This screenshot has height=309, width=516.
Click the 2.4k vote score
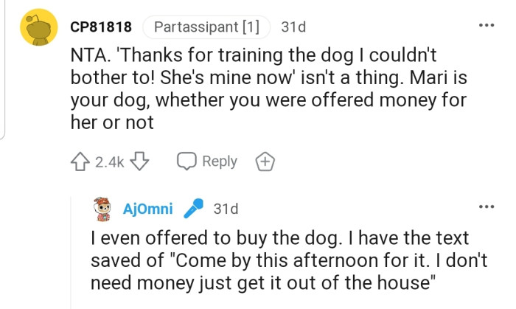[x=110, y=162]
